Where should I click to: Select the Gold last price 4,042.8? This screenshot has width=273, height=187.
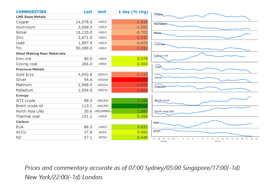pos(85,74)
